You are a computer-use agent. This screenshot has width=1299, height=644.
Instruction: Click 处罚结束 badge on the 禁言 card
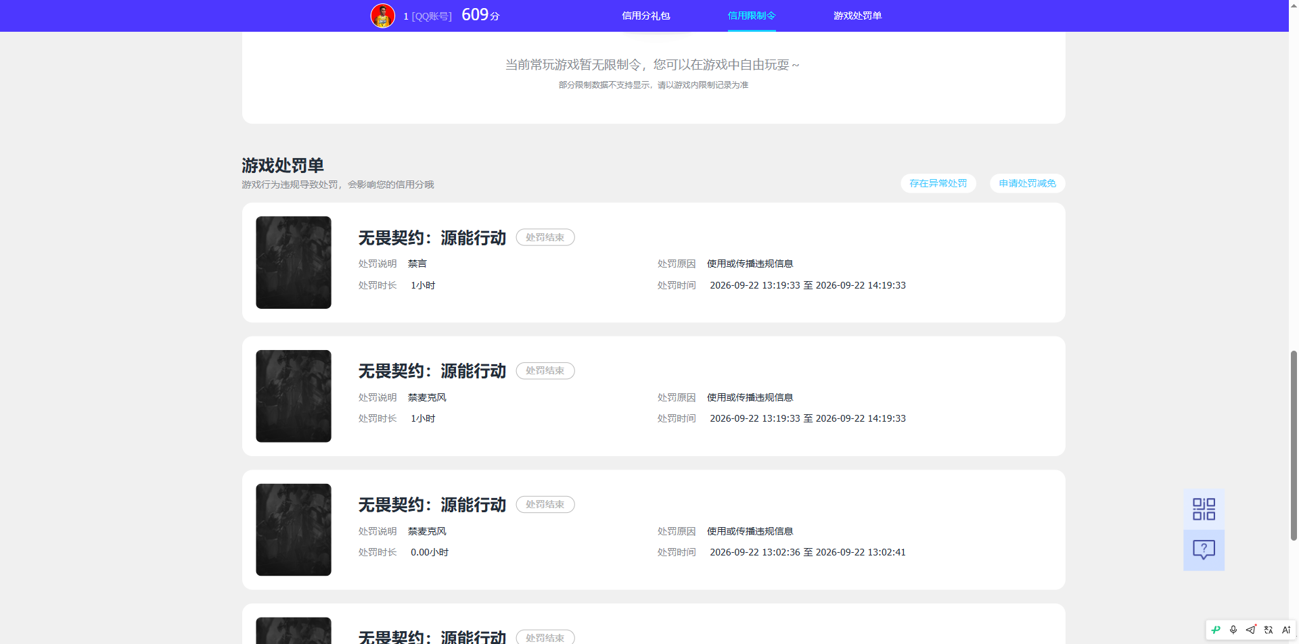point(545,237)
